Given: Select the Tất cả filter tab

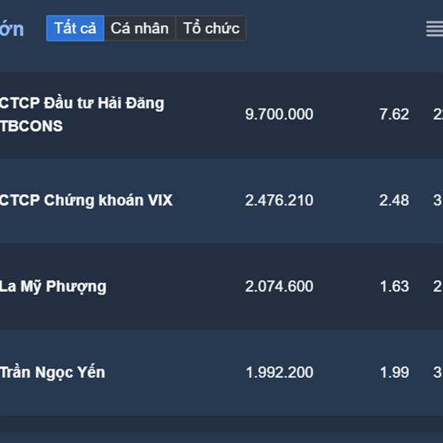Looking at the screenshot, I should [x=75, y=28].
